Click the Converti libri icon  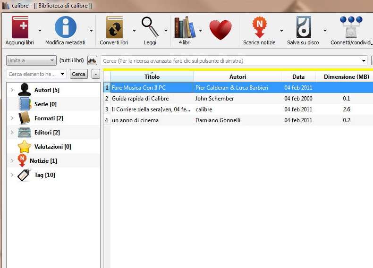pyautogui.click(x=114, y=27)
